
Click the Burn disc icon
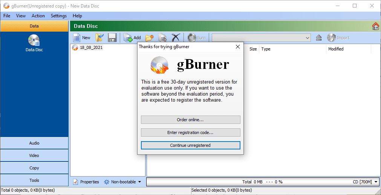click(192, 38)
